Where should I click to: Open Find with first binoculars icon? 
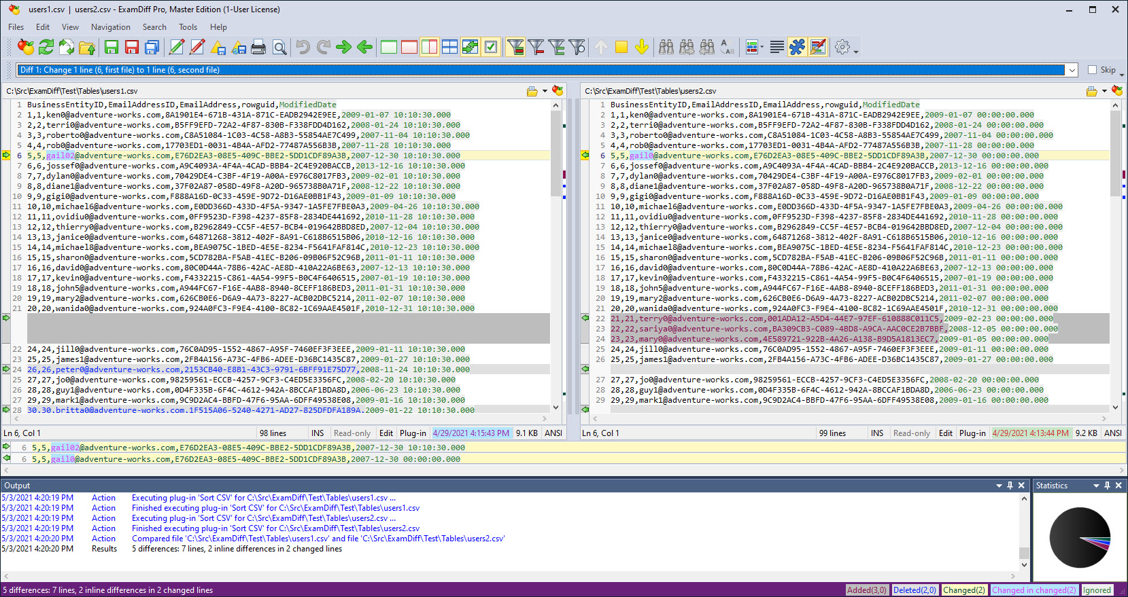pyautogui.click(x=666, y=47)
